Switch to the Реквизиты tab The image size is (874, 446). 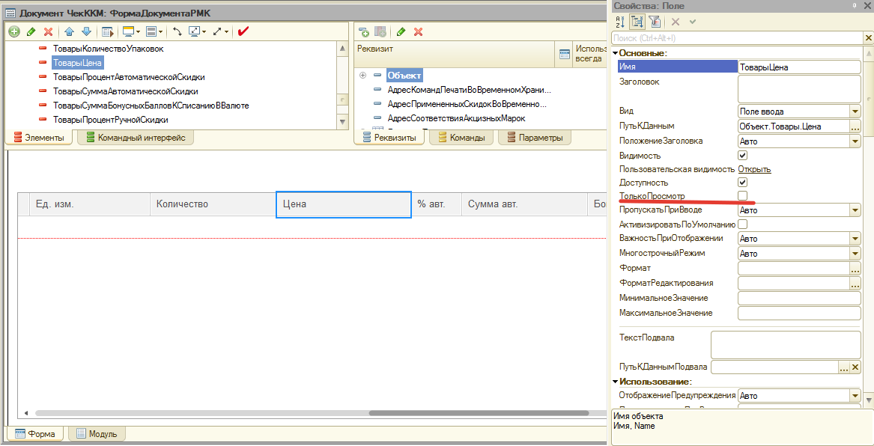[x=388, y=138]
